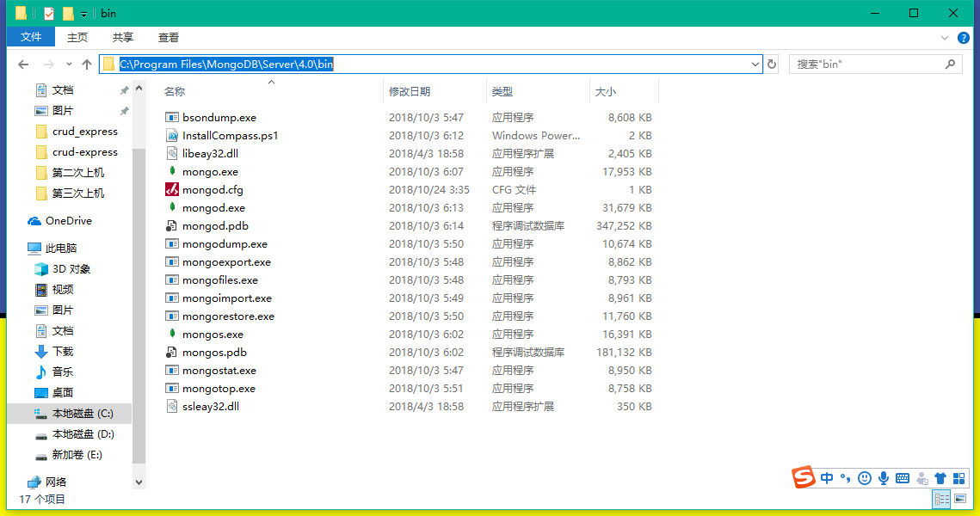Switch to the 共享 tab

[x=122, y=38]
